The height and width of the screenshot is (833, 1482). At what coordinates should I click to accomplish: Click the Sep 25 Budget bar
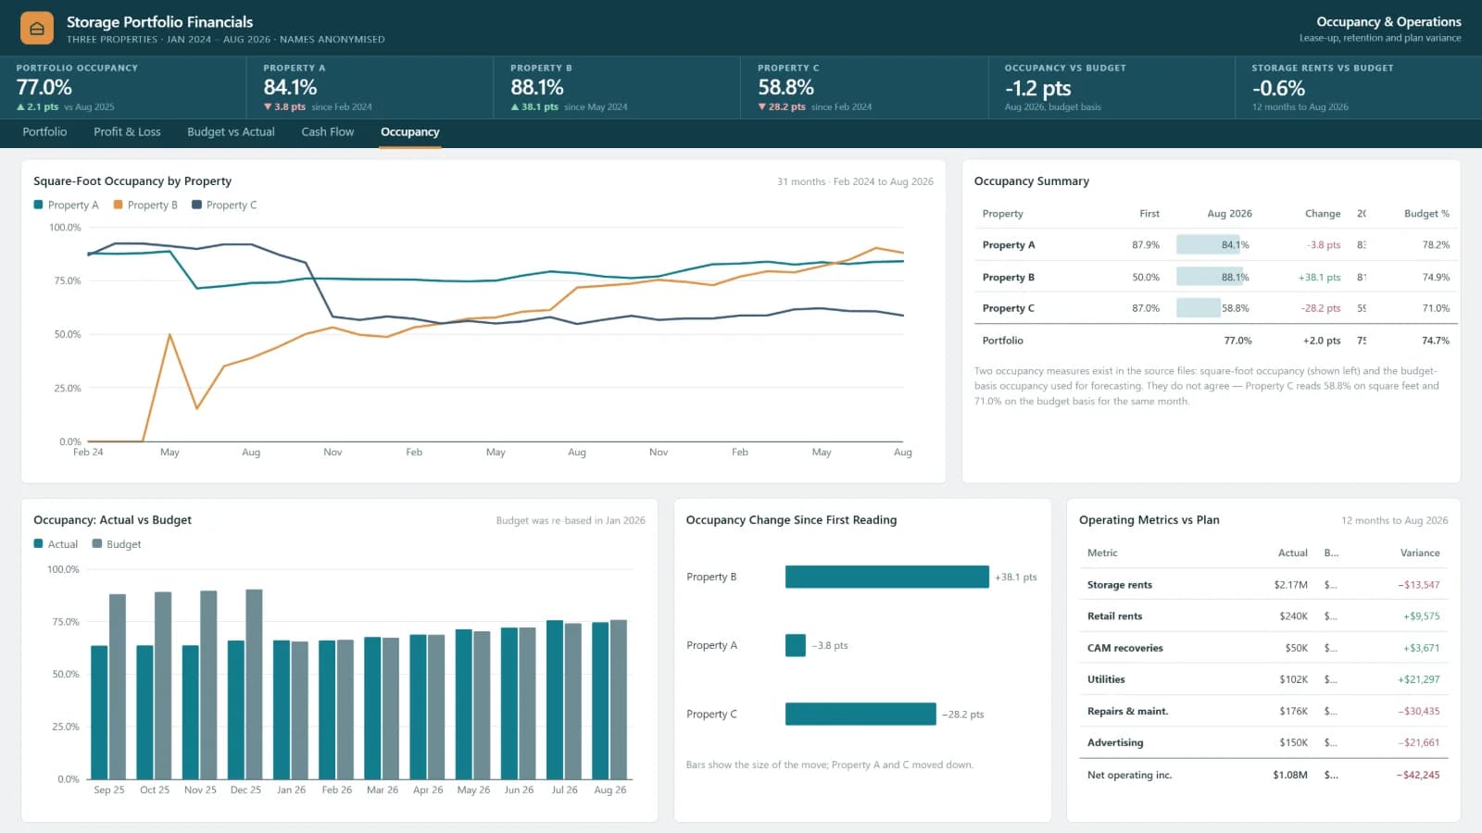click(x=118, y=687)
